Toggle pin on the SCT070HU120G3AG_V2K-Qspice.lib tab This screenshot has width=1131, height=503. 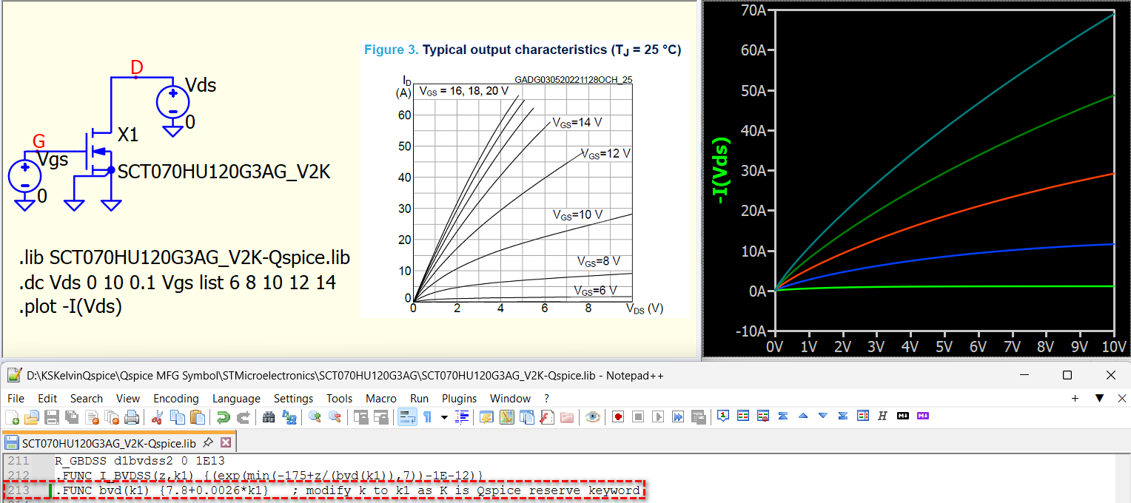coord(208,443)
